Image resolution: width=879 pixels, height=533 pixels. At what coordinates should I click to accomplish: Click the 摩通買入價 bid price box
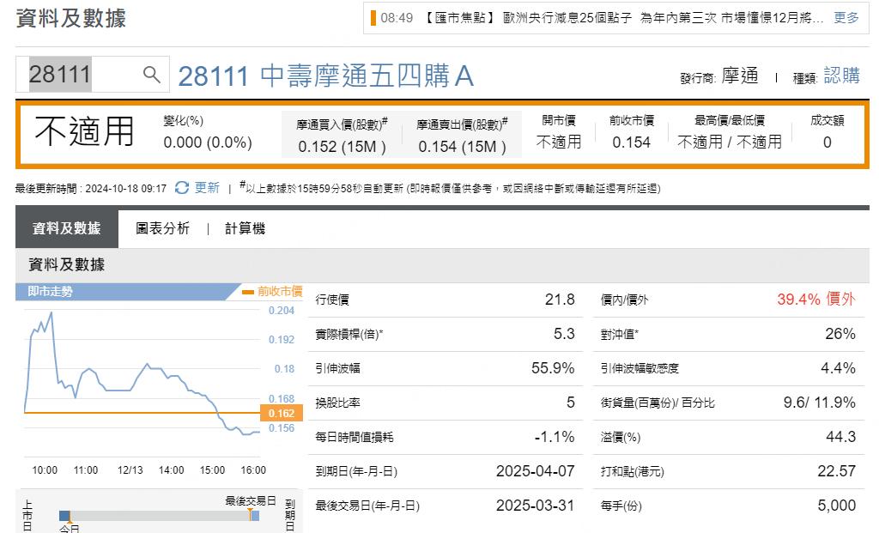pos(342,136)
